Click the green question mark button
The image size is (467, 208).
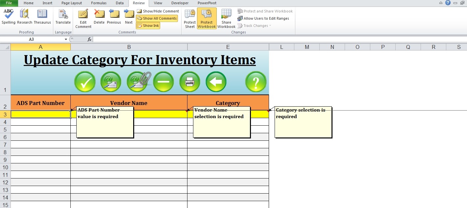(256, 82)
